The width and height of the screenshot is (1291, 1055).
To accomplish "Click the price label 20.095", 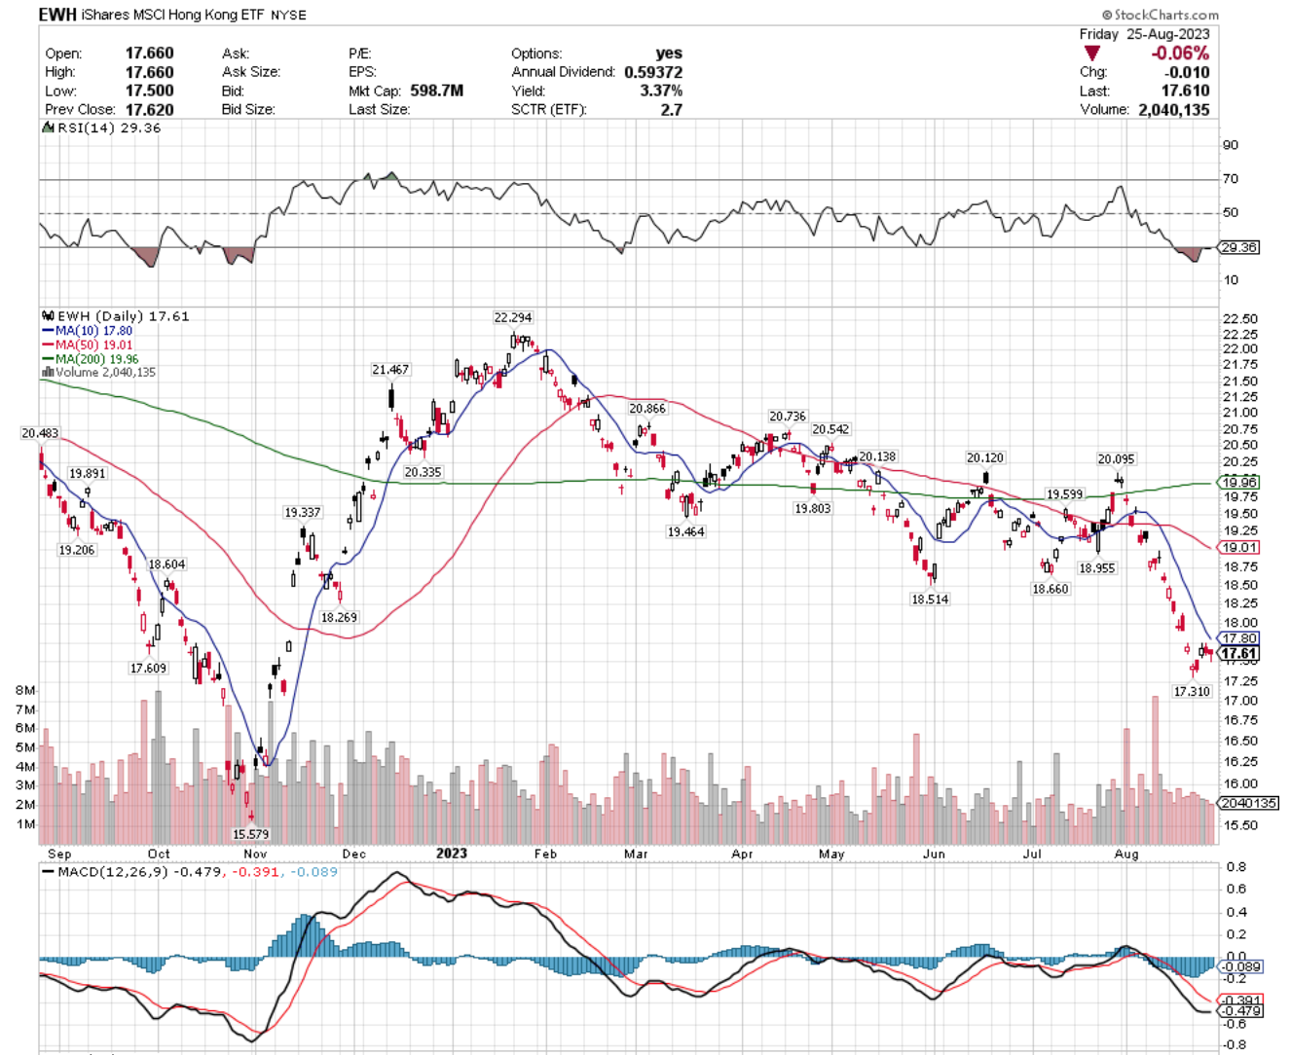I will pyautogui.click(x=1116, y=459).
